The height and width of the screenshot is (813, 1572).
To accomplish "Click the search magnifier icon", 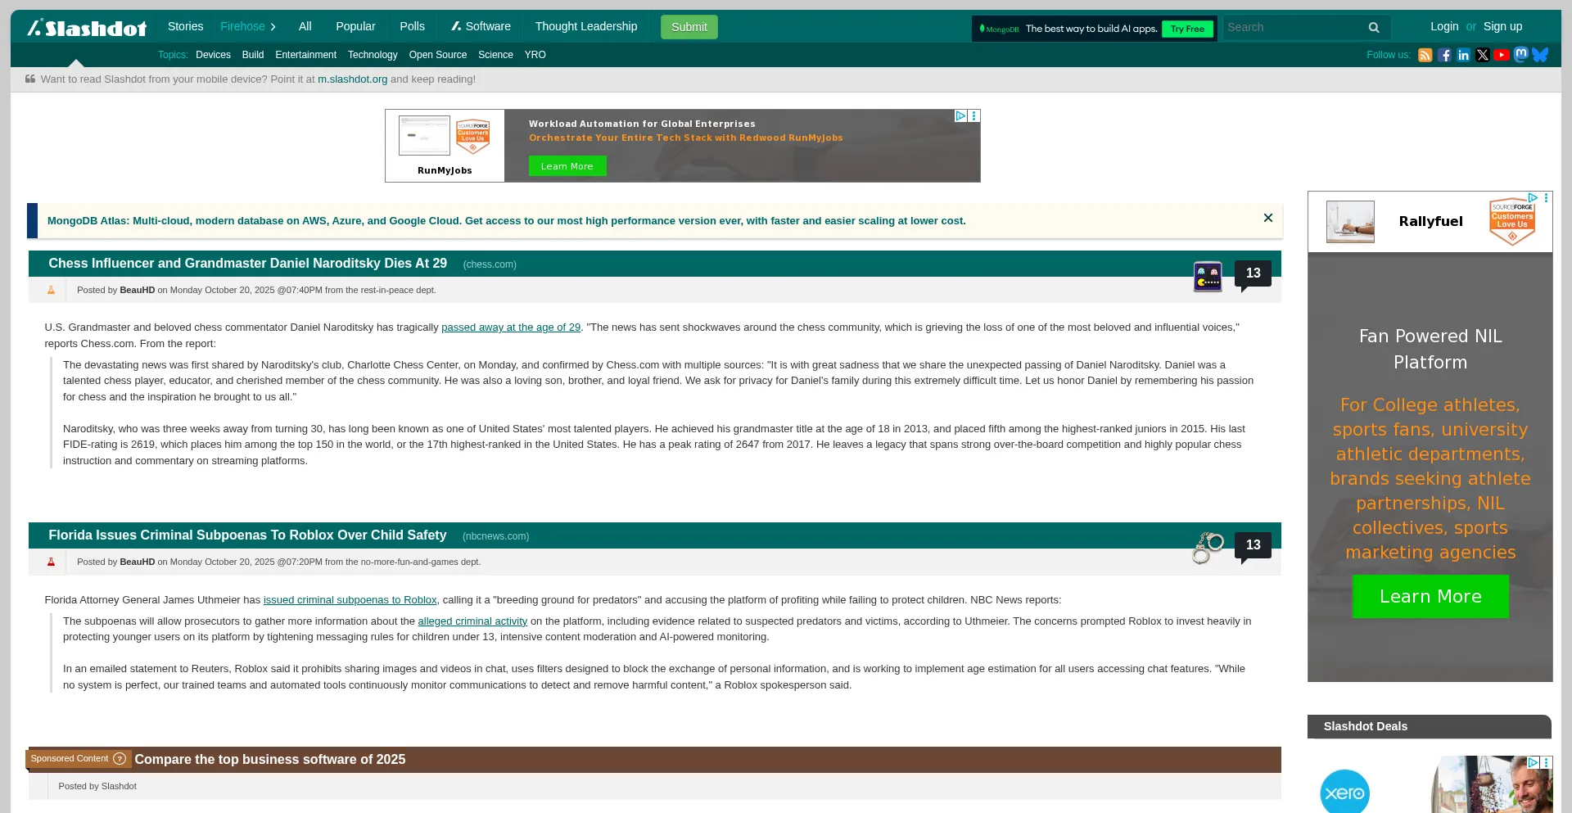I will pyautogui.click(x=1374, y=27).
